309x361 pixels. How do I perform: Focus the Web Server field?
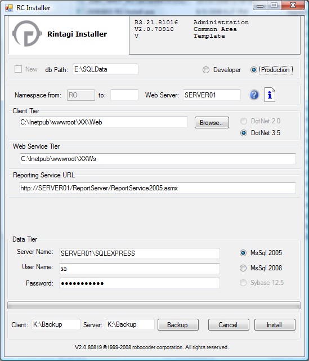click(212, 95)
